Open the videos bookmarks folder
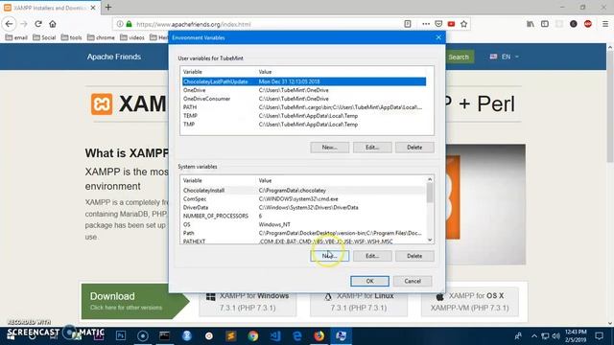Image resolution: width=614 pixels, height=345 pixels. tap(132, 37)
